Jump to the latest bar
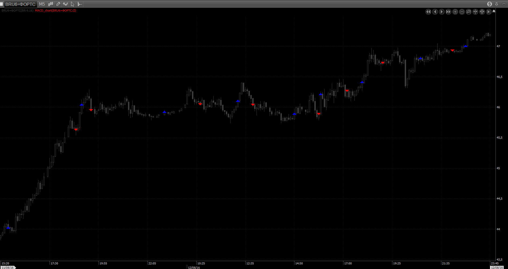 coord(489,12)
